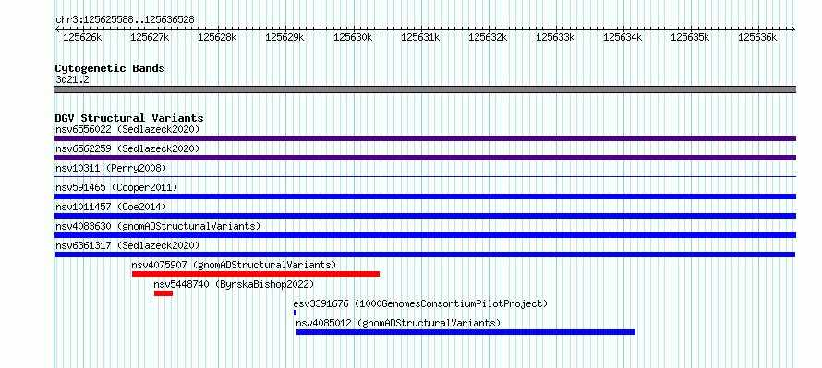Click the 125630k ruler tick label
The height and width of the screenshot is (368, 822).
(x=353, y=37)
